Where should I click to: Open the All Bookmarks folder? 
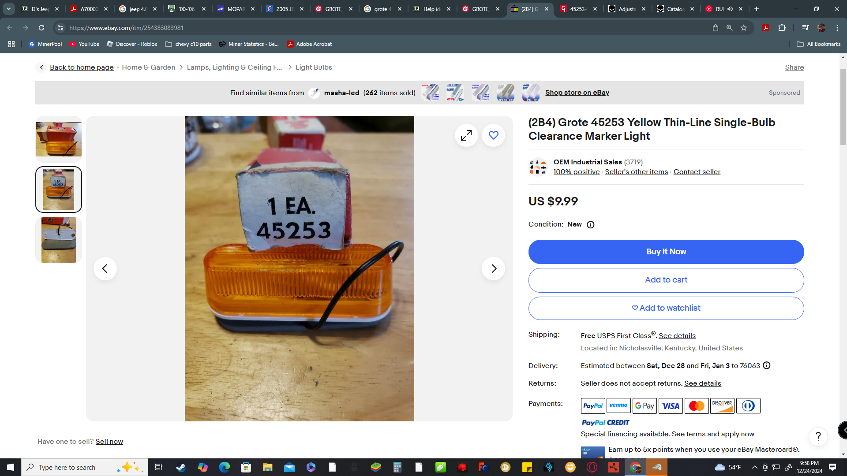click(819, 44)
